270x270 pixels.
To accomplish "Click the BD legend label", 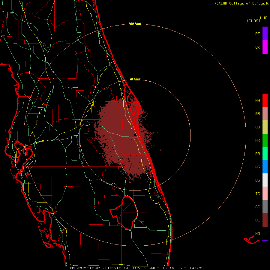I will (258, 127).
